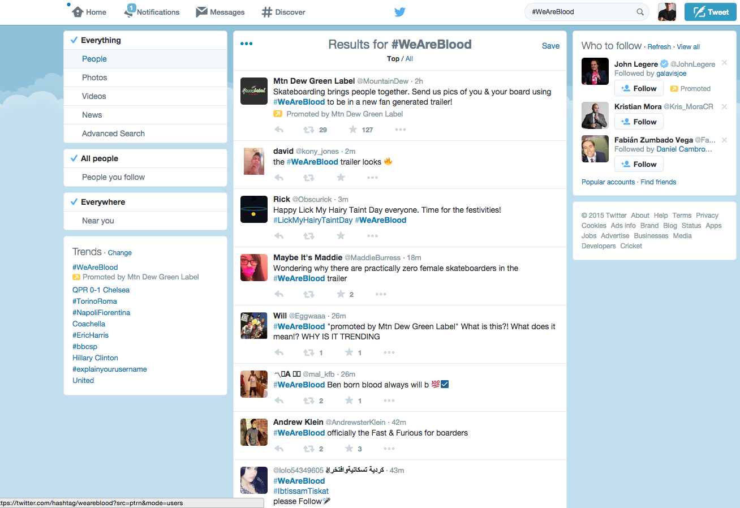Open the profile avatar menu
Screen dimensions: 740x508
667,12
